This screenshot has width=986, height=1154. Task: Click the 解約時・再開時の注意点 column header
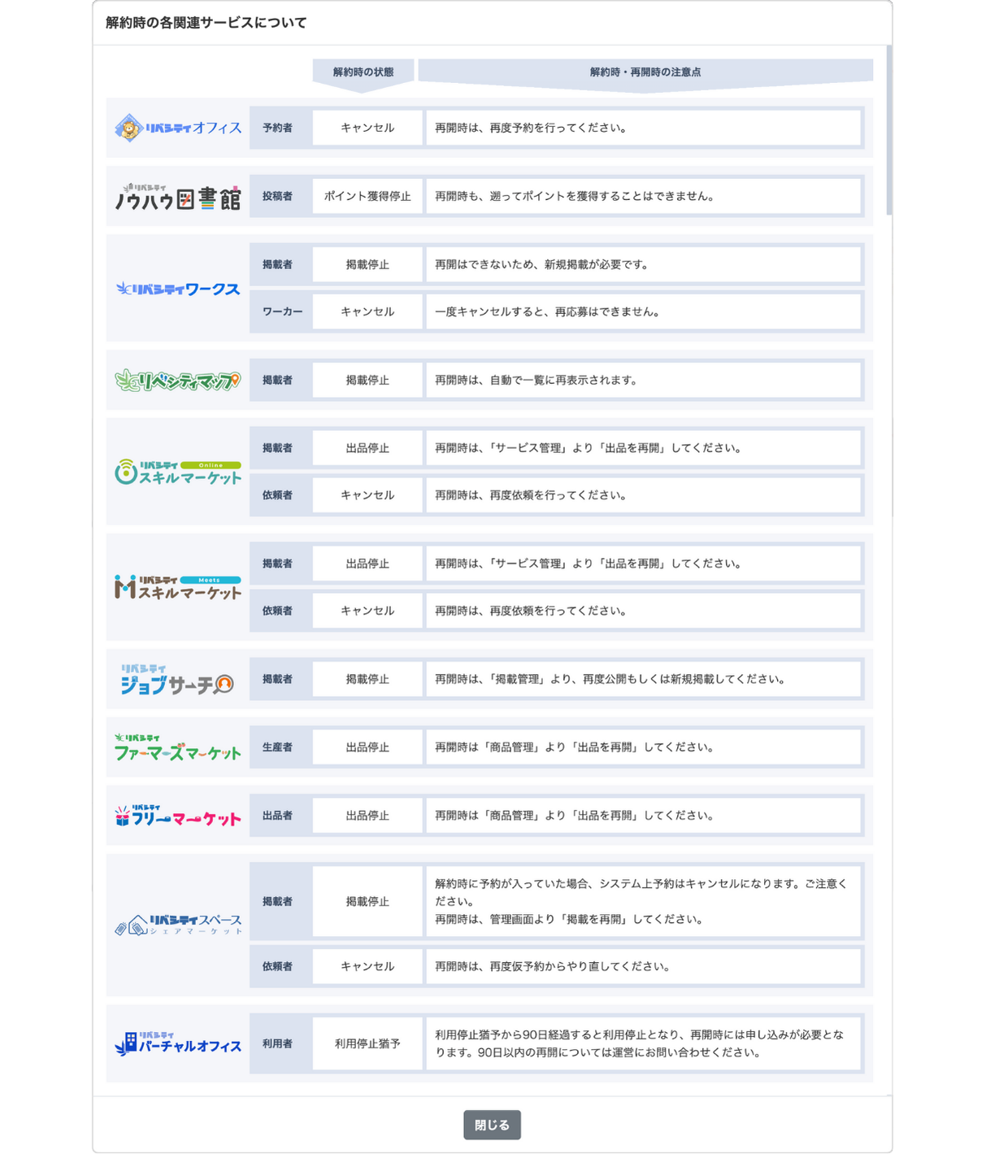coord(645,71)
